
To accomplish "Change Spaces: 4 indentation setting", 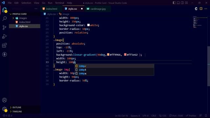I will (135, 116).
